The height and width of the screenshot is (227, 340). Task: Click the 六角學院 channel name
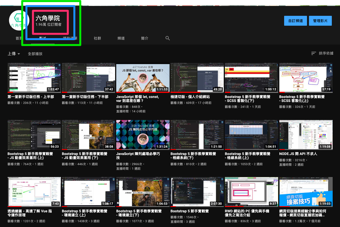[48, 18]
